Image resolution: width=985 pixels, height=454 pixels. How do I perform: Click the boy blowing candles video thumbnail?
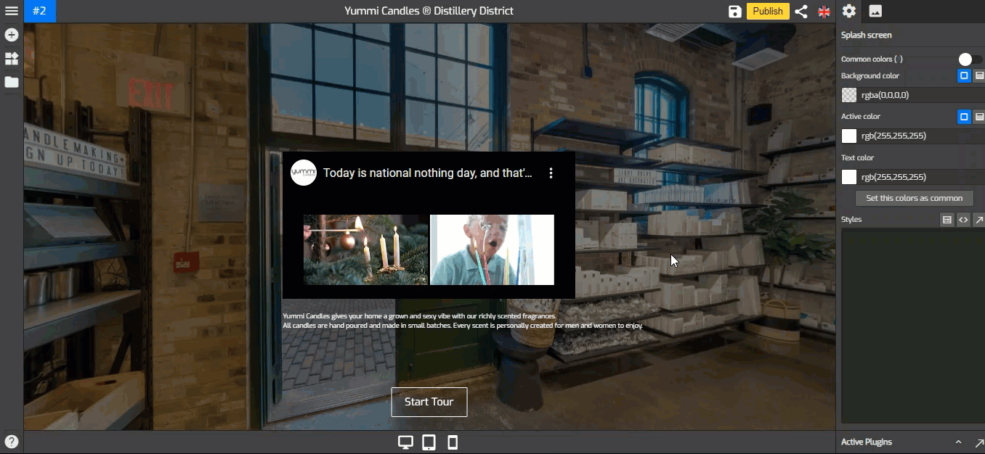[492, 249]
